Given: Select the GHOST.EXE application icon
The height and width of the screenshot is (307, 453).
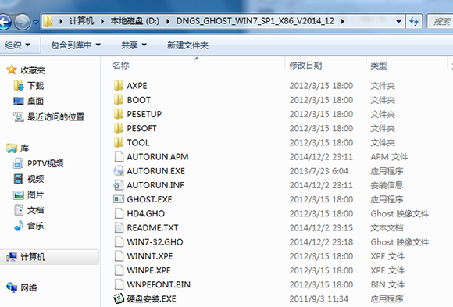Looking at the screenshot, I should 119,199.
